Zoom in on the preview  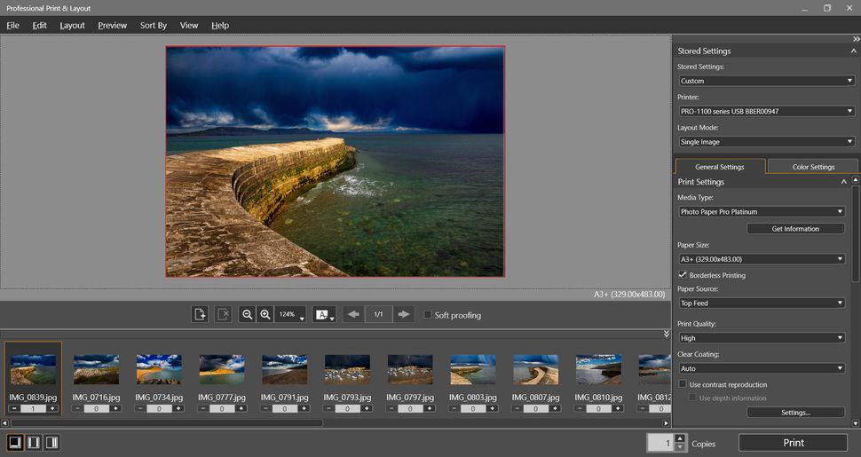(x=265, y=314)
